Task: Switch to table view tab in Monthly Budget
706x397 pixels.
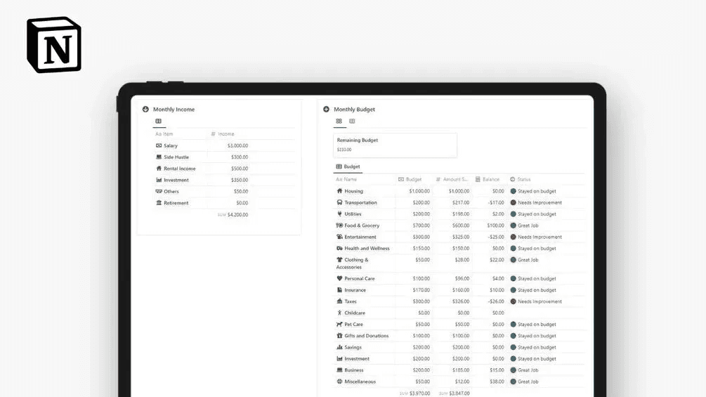Action: click(x=352, y=121)
